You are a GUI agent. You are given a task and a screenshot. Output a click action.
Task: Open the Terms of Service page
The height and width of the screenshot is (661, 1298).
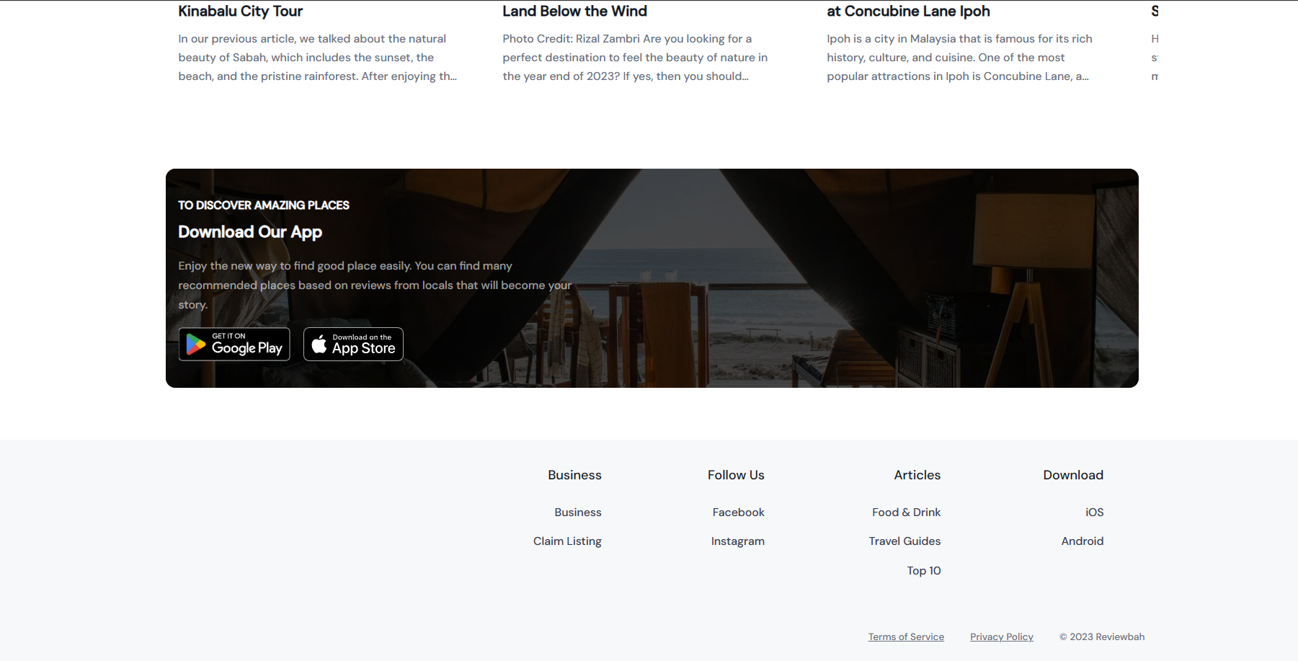click(906, 636)
